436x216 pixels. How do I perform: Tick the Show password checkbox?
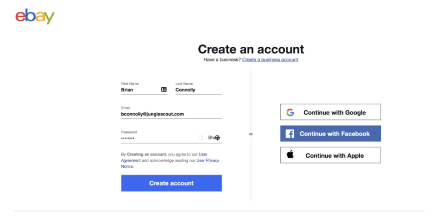click(x=201, y=138)
